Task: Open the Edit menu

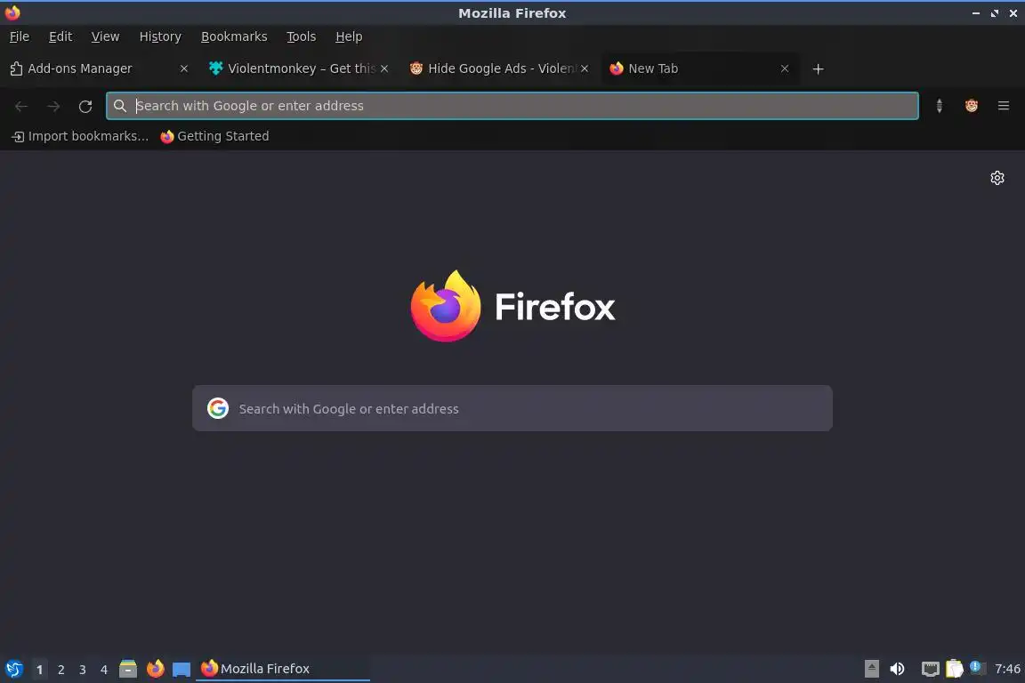Action: point(61,36)
